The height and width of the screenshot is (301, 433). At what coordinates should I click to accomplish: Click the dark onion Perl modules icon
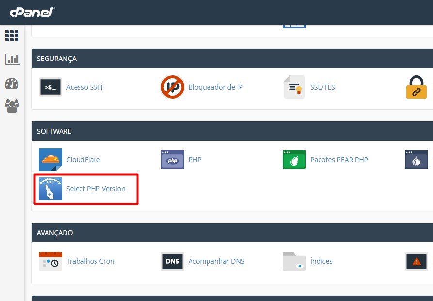tap(417, 160)
